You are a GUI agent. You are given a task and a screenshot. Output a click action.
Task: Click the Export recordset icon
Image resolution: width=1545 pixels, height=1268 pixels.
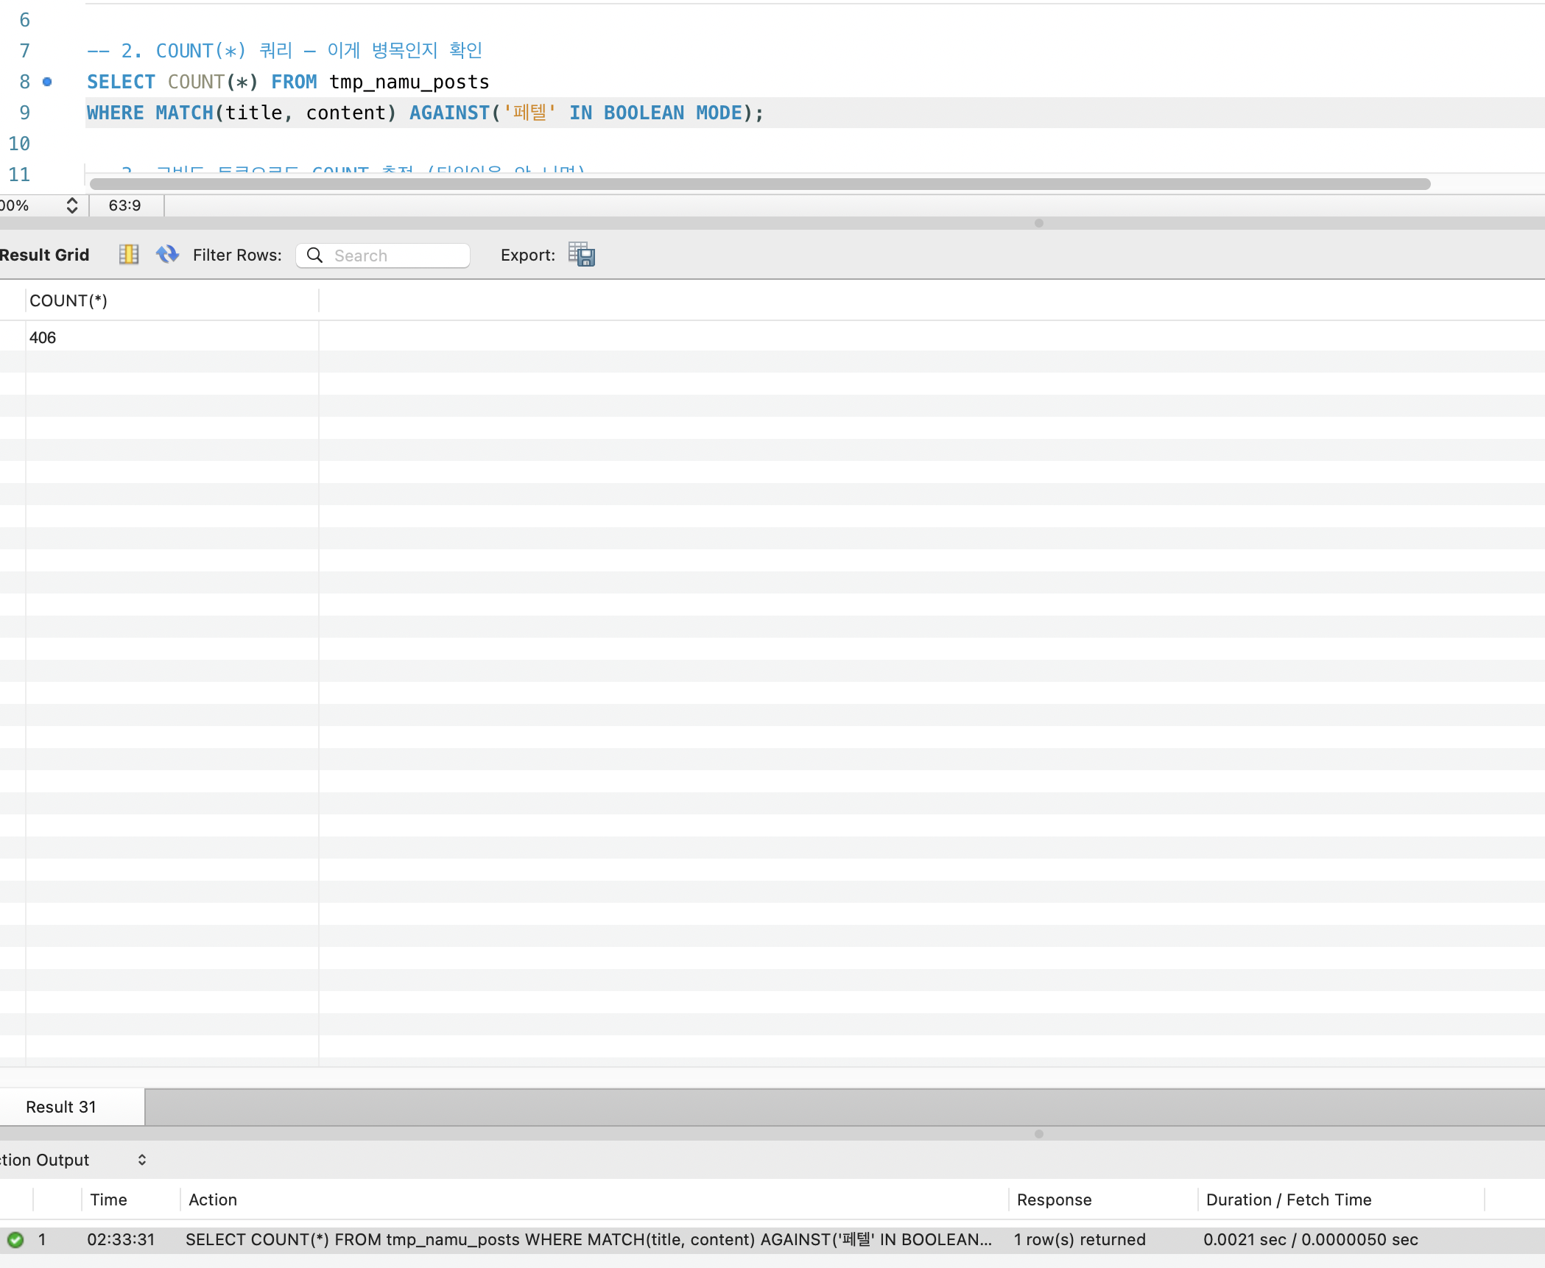[581, 255]
